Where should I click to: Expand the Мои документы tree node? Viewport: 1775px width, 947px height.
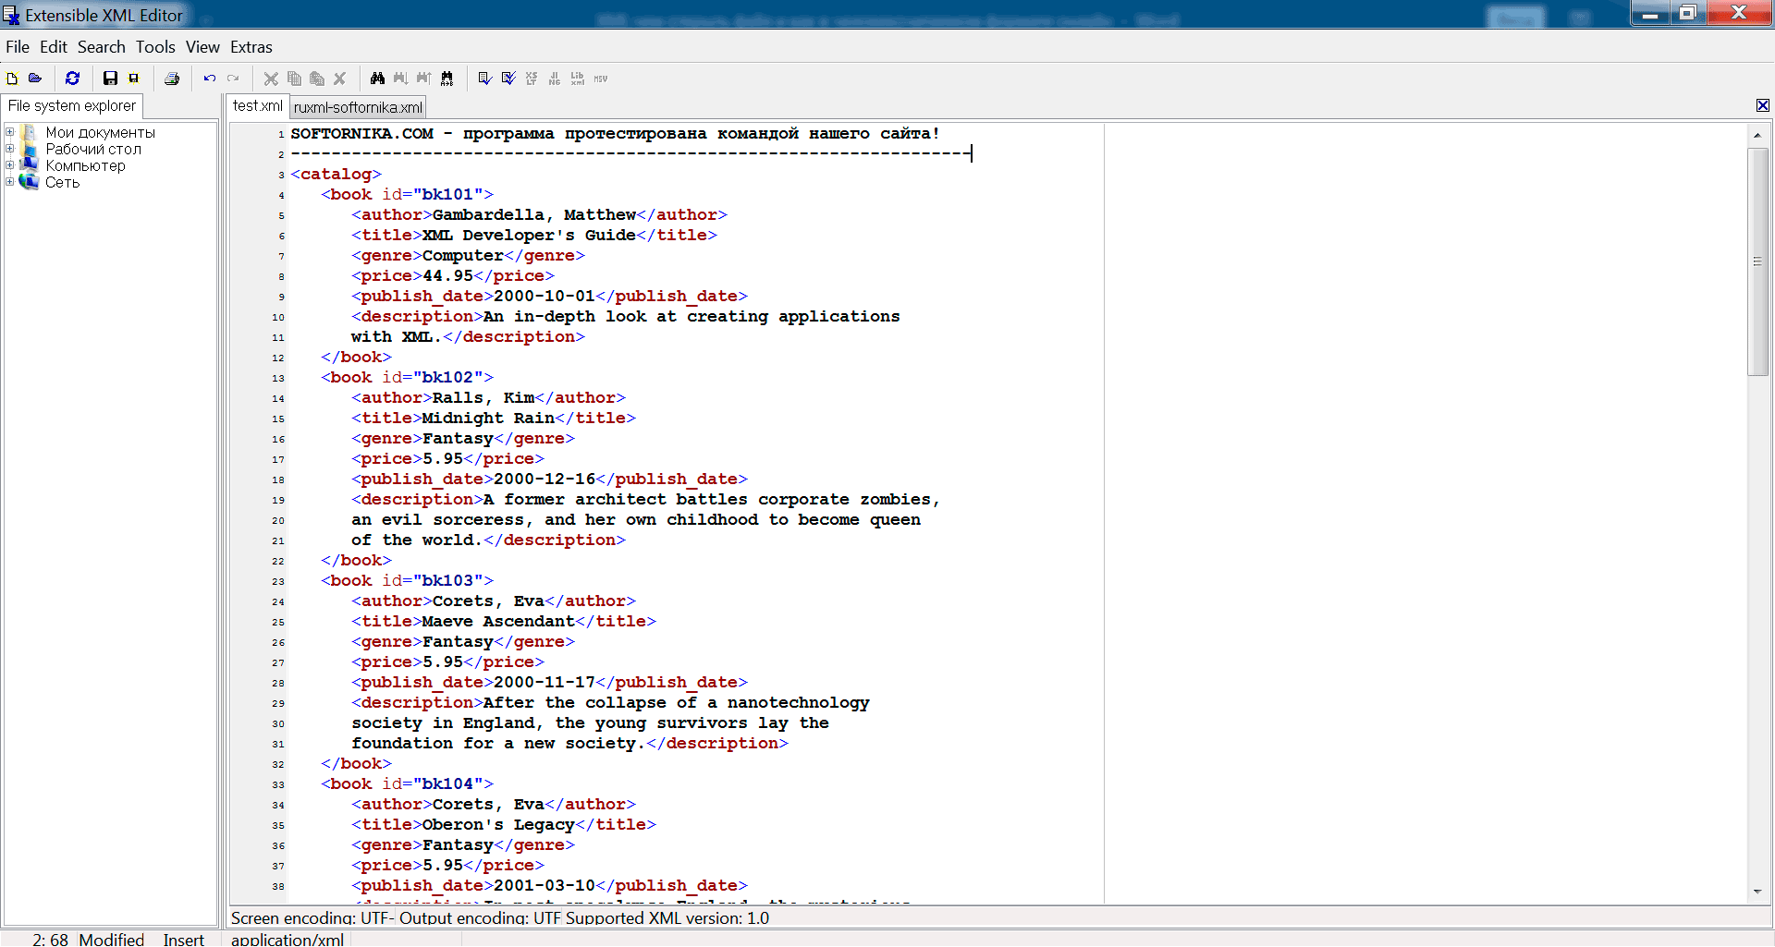click(x=10, y=132)
